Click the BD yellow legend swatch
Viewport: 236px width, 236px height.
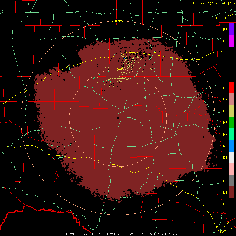(x=232, y=111)
